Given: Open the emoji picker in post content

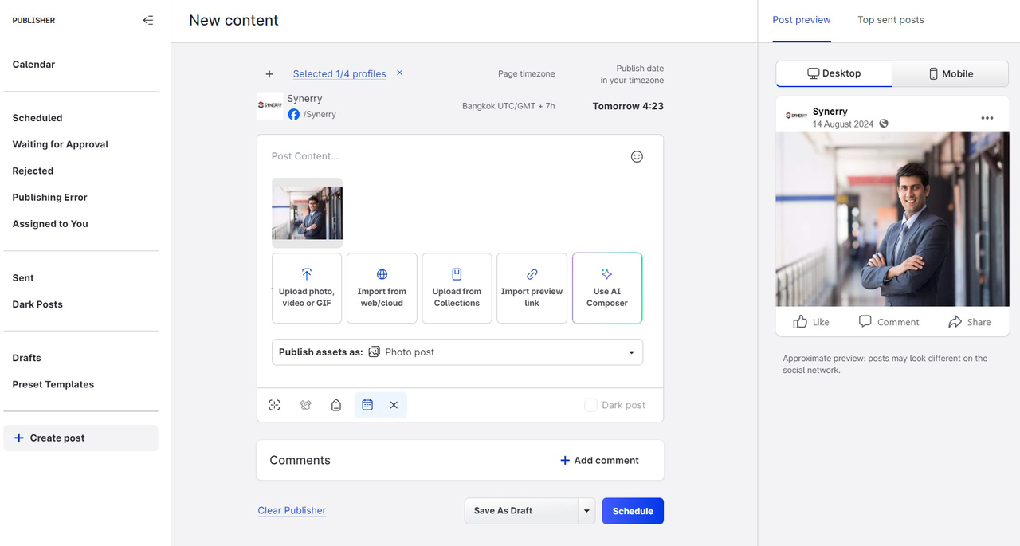Looking at the screenshot, I should tap(637, 157).
